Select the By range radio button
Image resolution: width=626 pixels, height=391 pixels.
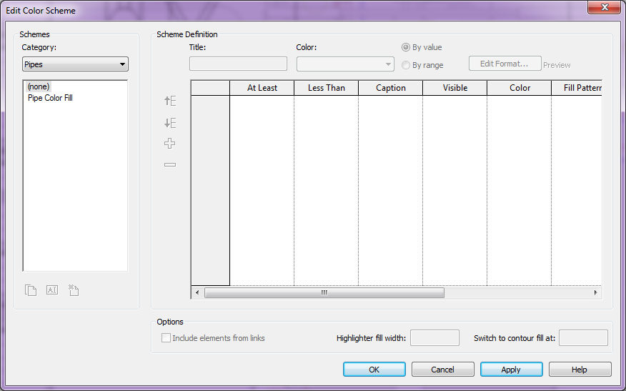[406, 65]
